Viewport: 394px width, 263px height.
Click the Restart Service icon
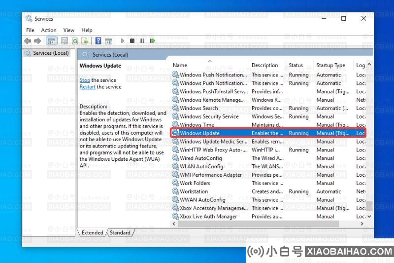pyautogui.click(x=152, y=41)
